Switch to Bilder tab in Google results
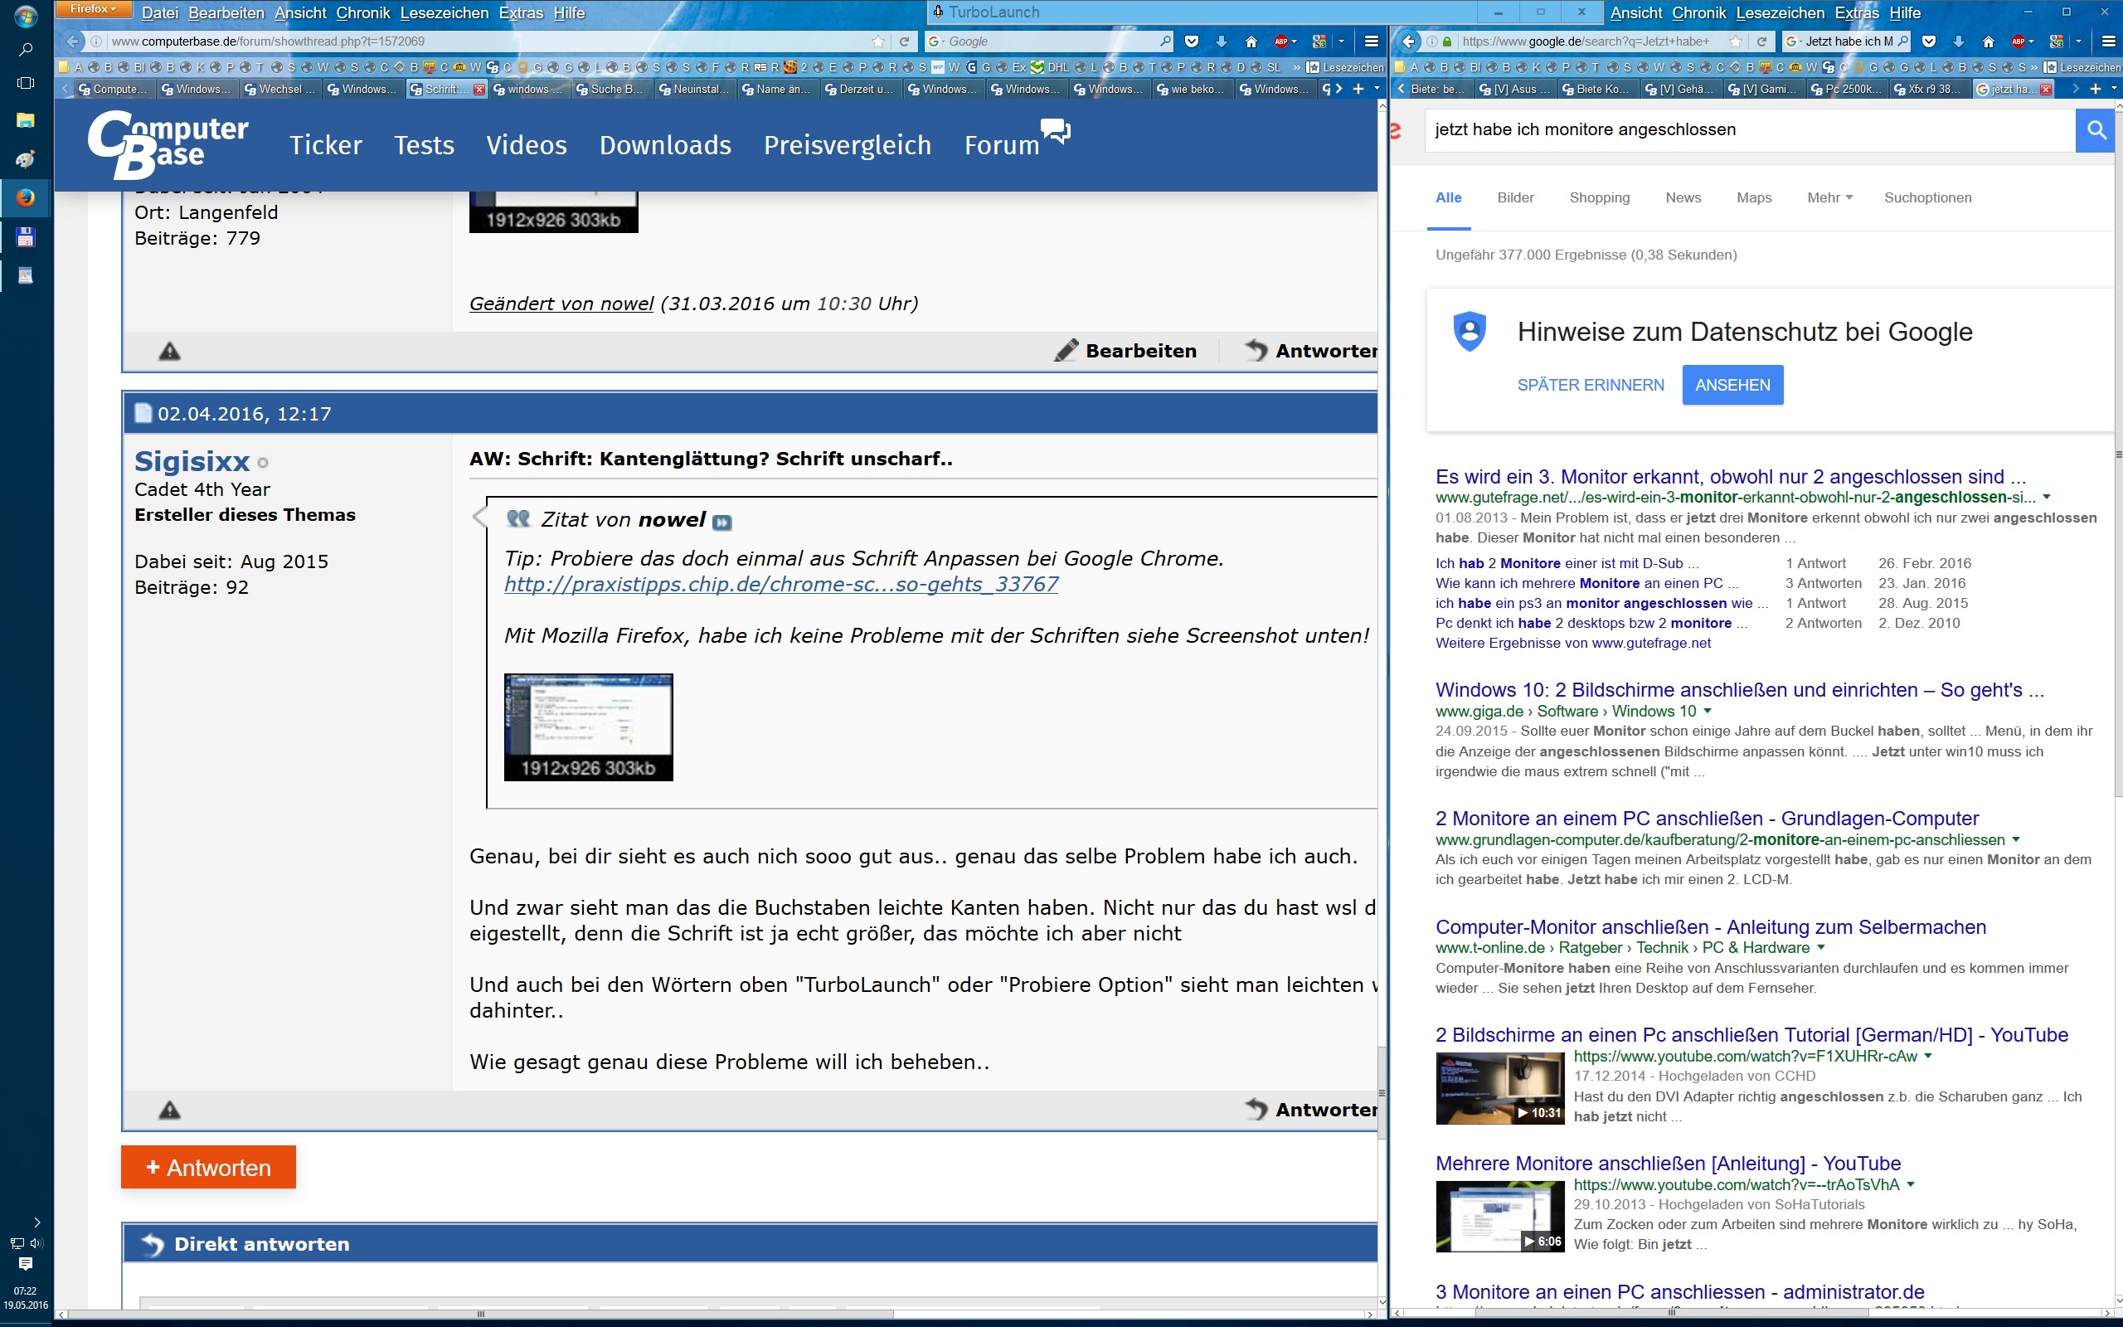The image size is (2123, 1327). point(1515,197)
